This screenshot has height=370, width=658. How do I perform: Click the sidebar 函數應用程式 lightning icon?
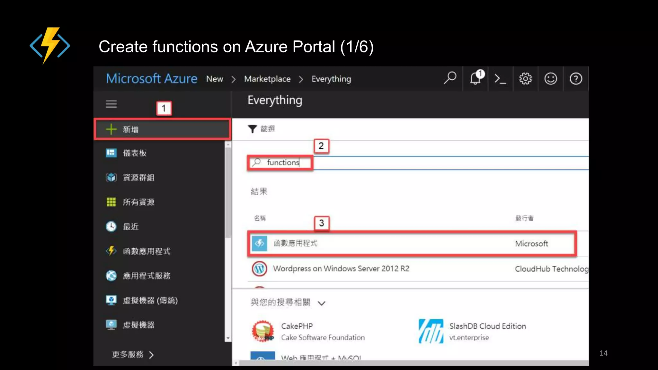pyautogui.click(x=111, y=251)
